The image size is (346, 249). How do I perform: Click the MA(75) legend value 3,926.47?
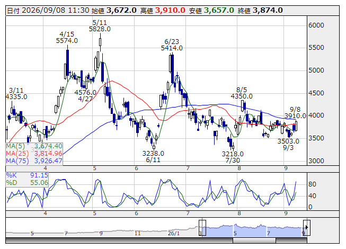48,161
